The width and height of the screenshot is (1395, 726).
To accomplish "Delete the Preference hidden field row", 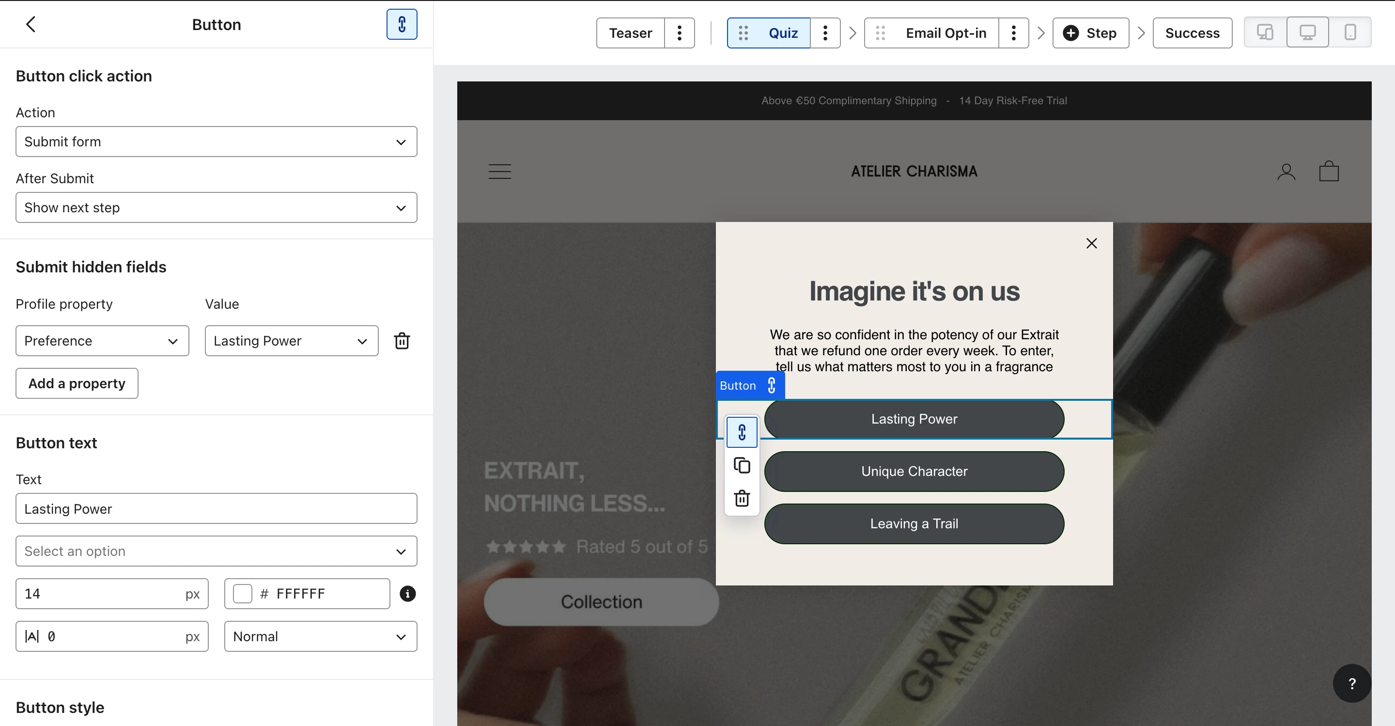I will (401, 341).
